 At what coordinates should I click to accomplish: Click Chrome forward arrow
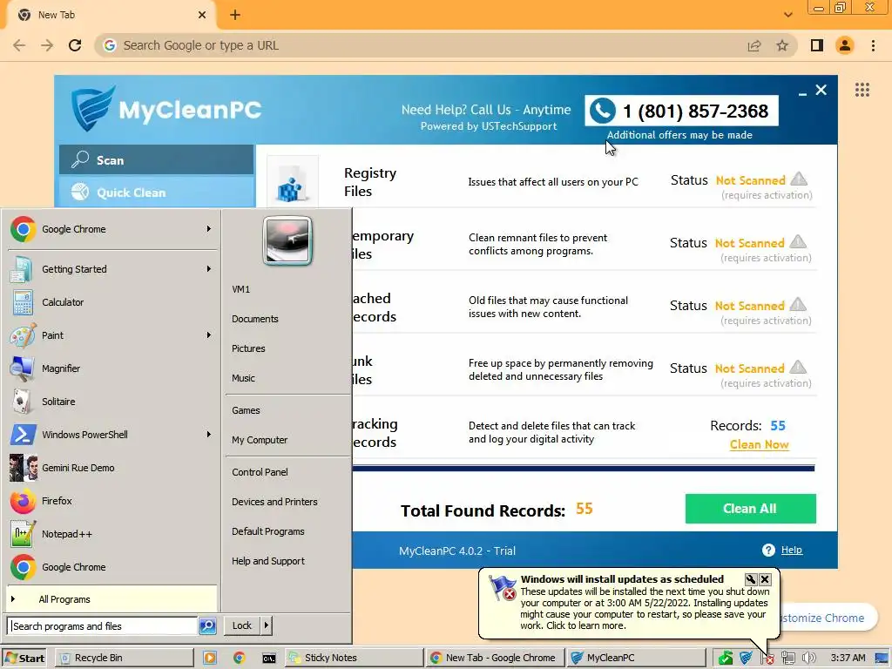[47, 45]
